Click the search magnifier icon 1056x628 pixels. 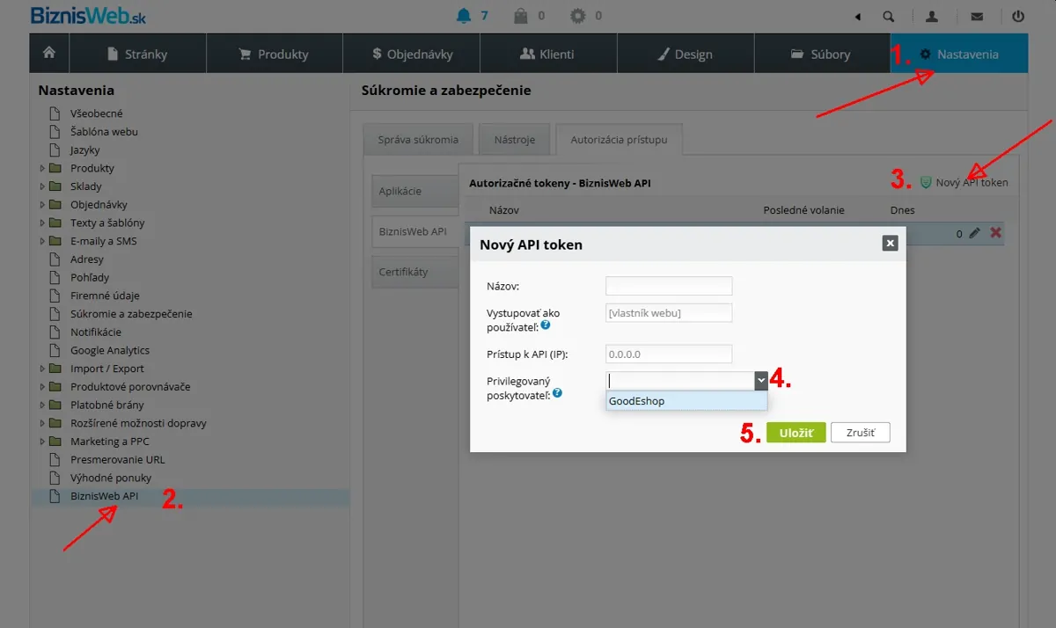click(x=889, y=16)
